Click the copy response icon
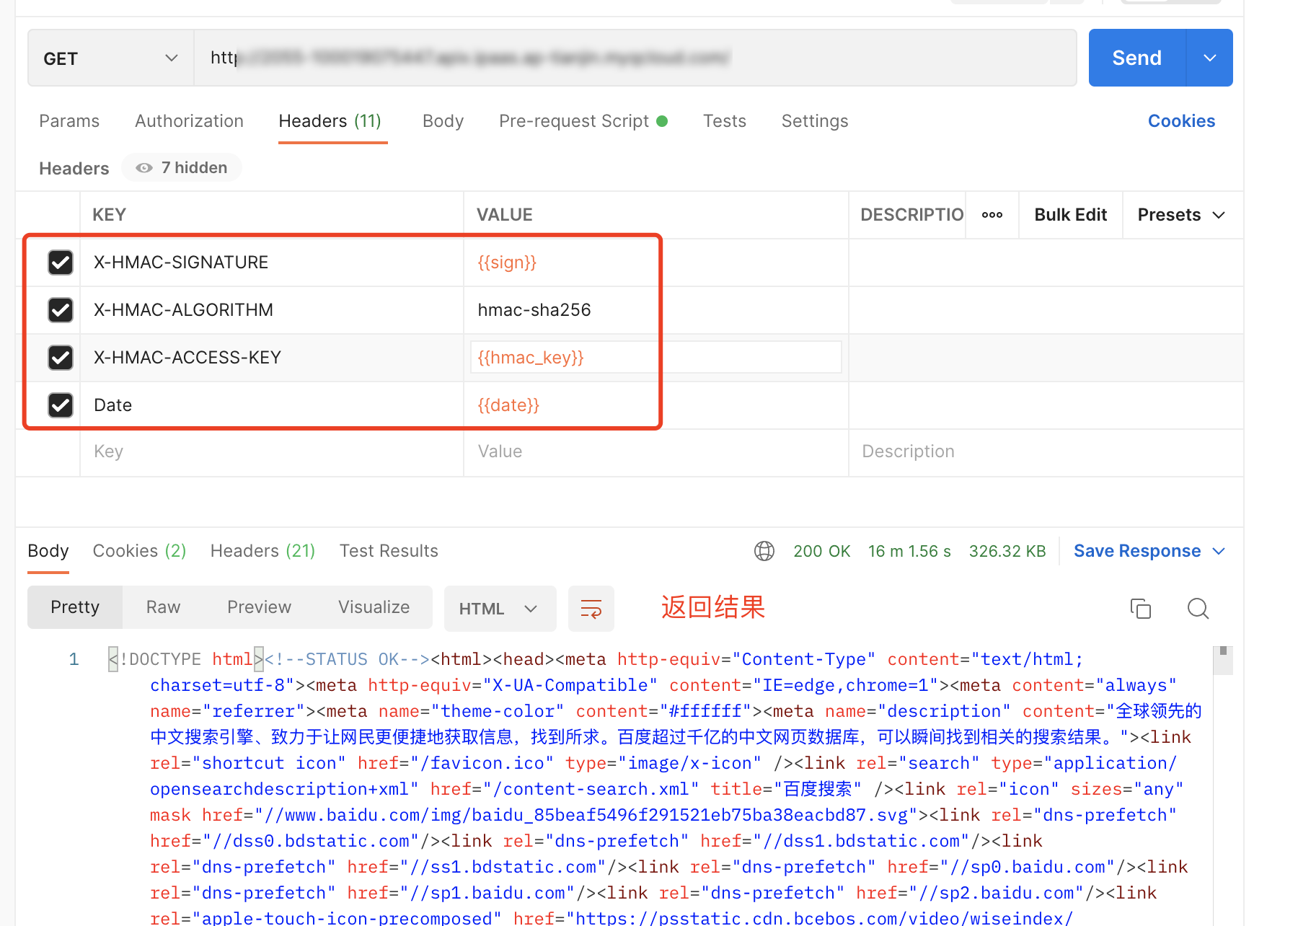 tap(1141, 609)
